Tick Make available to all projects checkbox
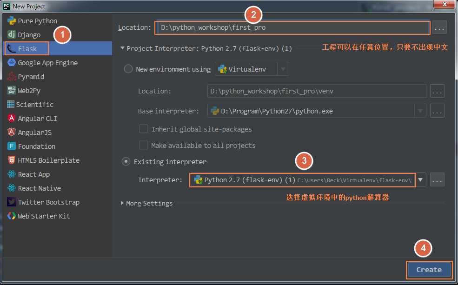Viewport: 458px width, 285px height. (x=143, y=145)
